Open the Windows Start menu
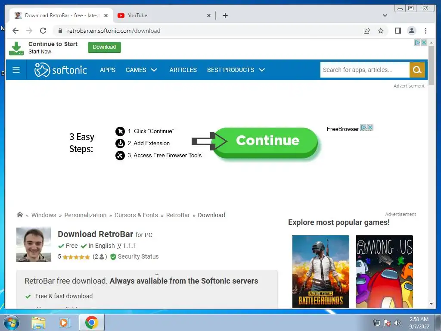 coord(11,322)
